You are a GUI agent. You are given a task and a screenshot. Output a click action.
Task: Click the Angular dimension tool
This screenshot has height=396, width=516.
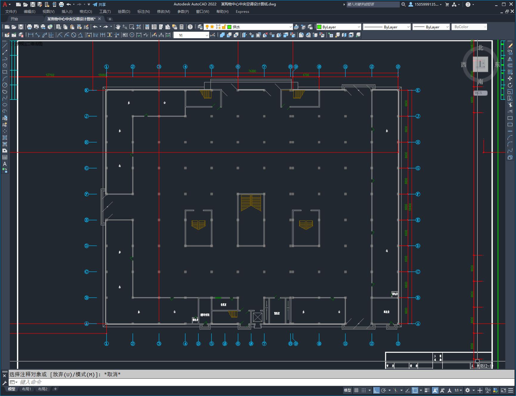click(80, 35)
